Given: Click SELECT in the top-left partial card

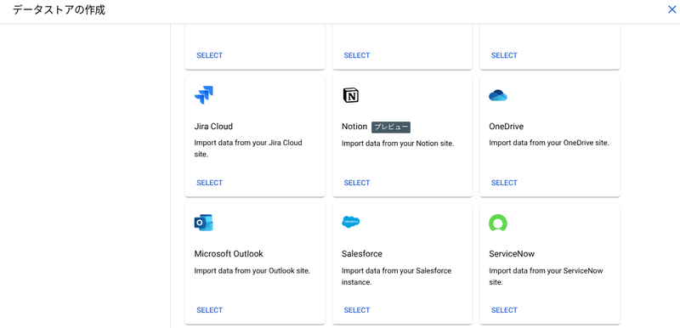Looking at the screenshot, I should (209, 55).
